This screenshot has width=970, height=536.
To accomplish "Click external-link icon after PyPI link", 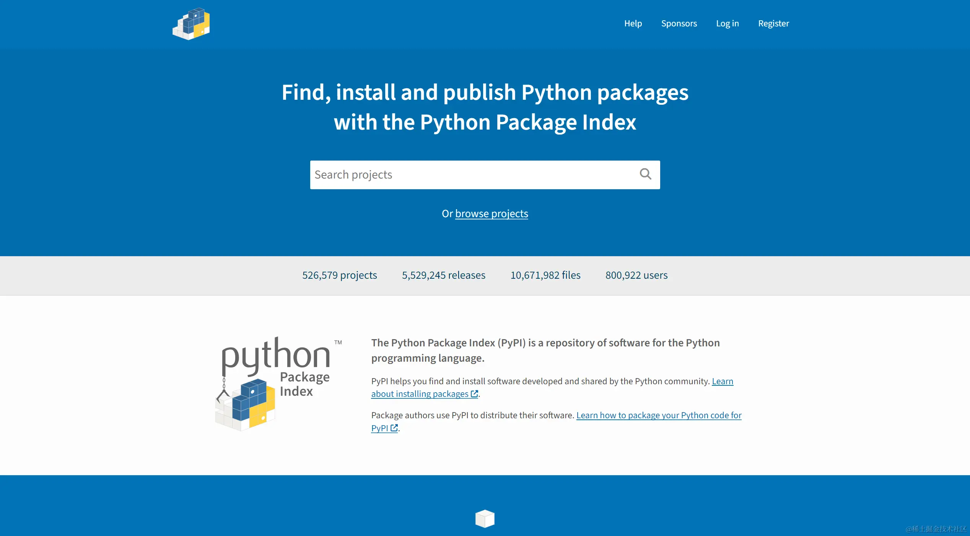I will pos(394,428).
